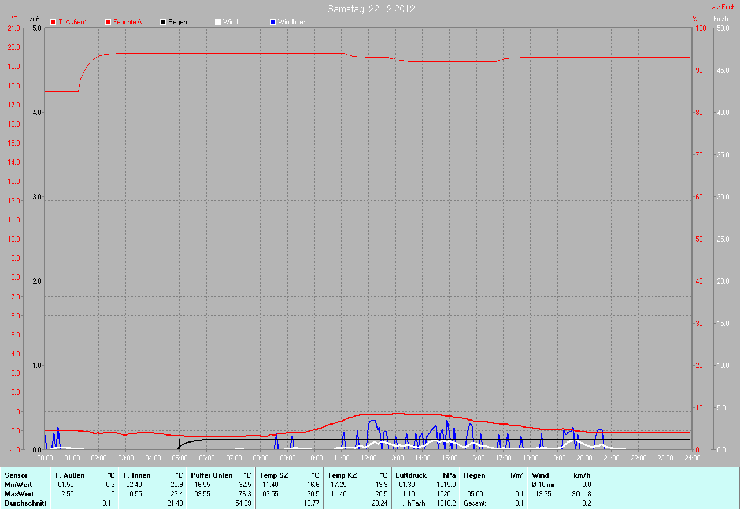The height and width of the screenshot is (509, 740).
Task: Click the Luftdruck maximum '1020.1'
Action: click(x=446, y=494)
